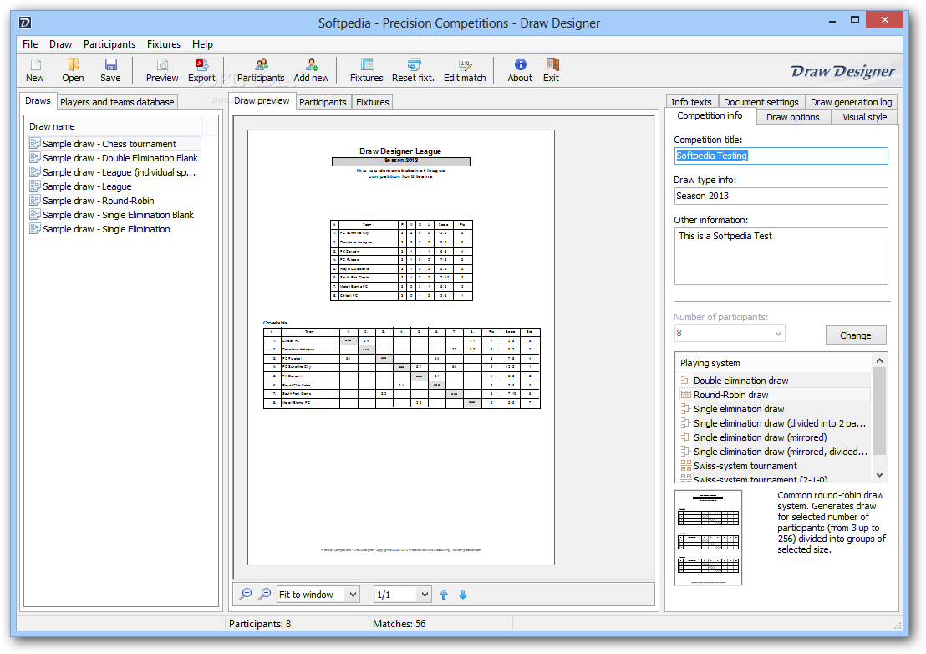Open the Fit to window zoom dropdown

click(x=353, y=595)
